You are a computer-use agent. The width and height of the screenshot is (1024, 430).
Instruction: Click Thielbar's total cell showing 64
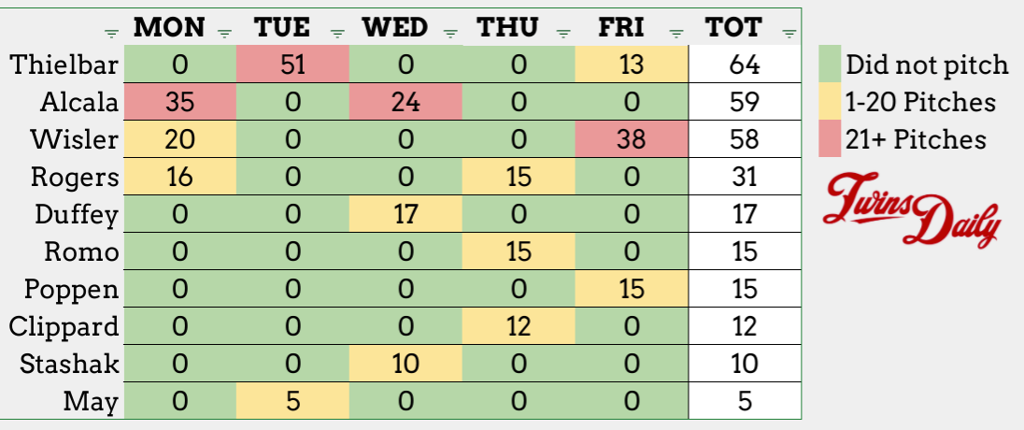745,64
